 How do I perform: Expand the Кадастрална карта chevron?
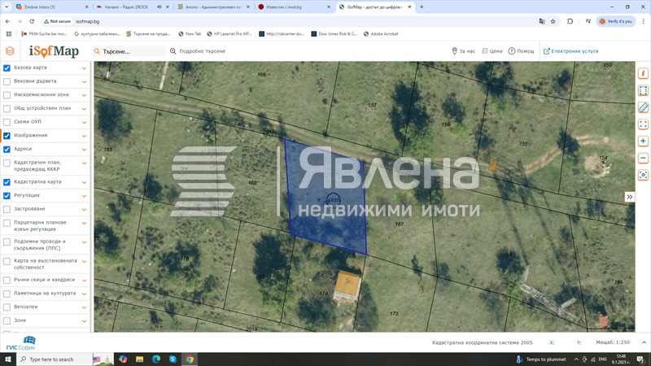(84, 182)
